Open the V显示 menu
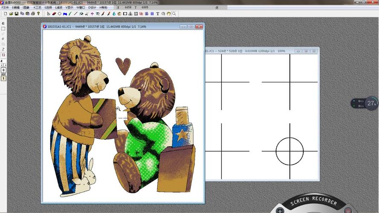The height and width of the screenshot is (213, 379). [69, 8]
